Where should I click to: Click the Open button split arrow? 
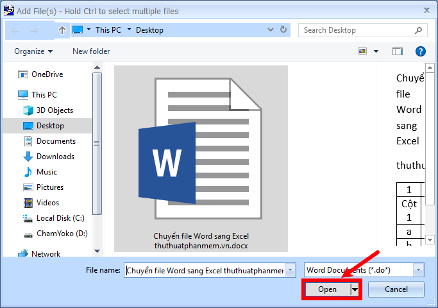[355, 289]
